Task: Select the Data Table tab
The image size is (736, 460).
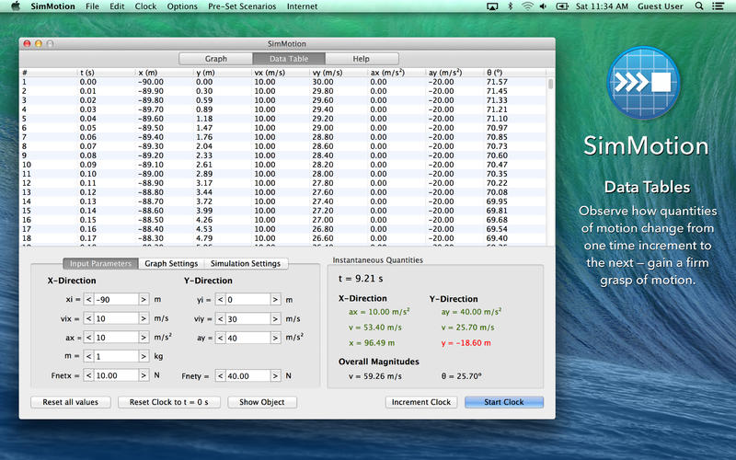Action: coord(289,59)
